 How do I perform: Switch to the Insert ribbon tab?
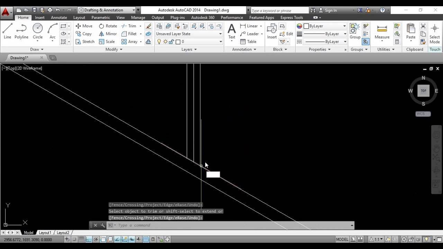[x=39, y=18]
